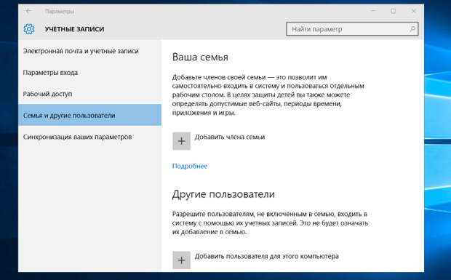Click 'Добавить члена семьи' label
The width and height of the screenshot is (451, 280).
click(230, 137)
